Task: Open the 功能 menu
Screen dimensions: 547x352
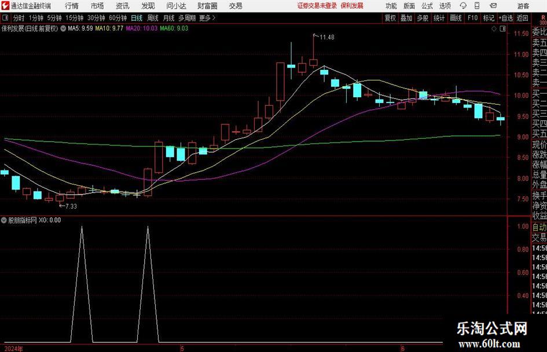Action: click(x=391, y=6)
